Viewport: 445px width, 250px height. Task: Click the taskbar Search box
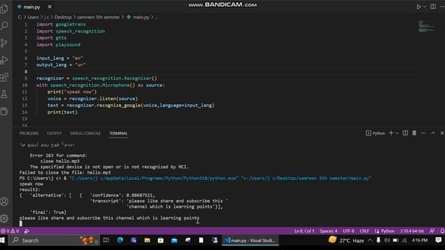click(54, 240)
